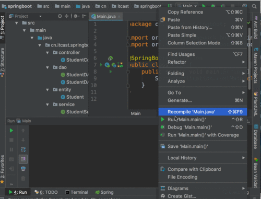The height and width of the screenshot is (199, 261).
Task: Click the Stop button in Run panel
Action: 11,140
